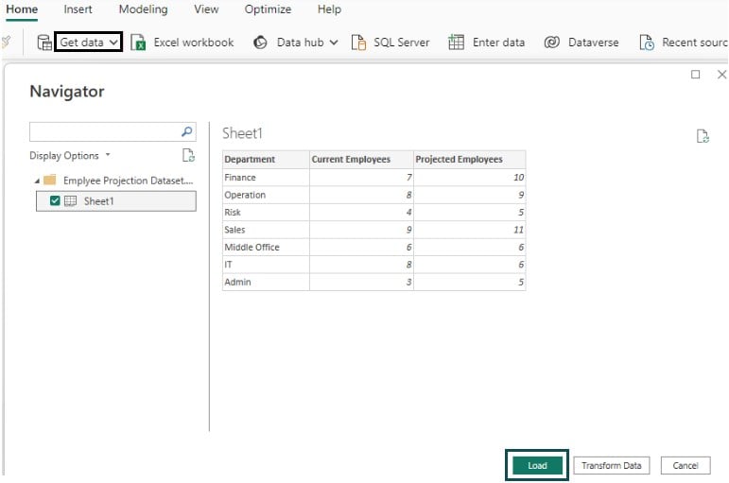
Task: Click the Excel workbook label
Action: click(x=194, y=43)
